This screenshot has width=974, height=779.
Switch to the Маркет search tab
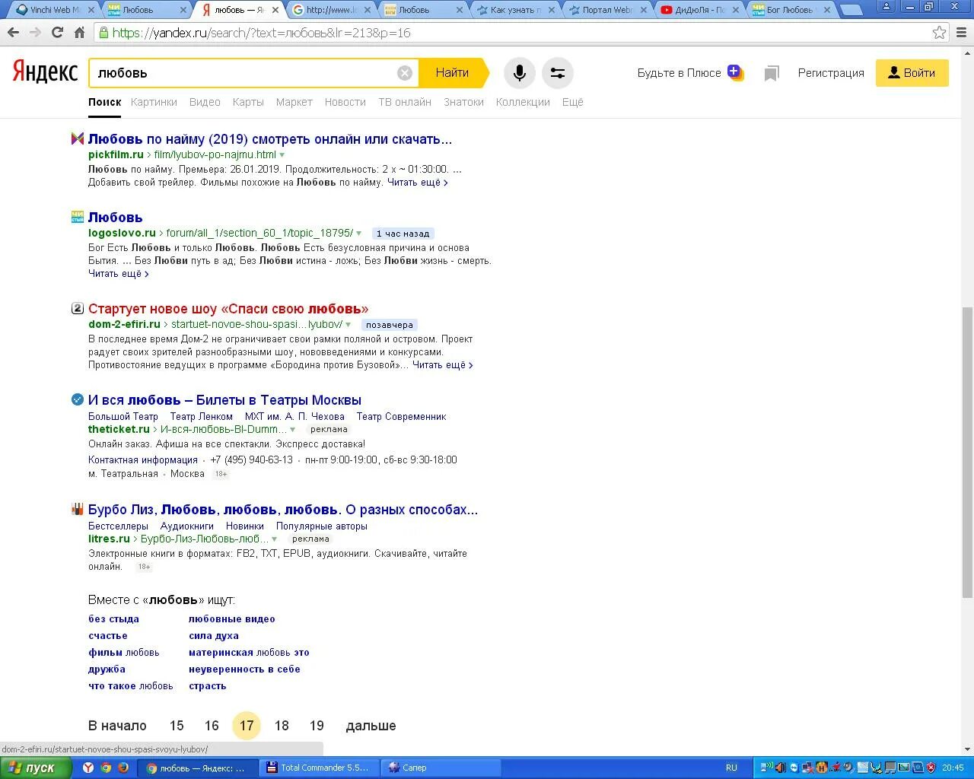point(294,102)
